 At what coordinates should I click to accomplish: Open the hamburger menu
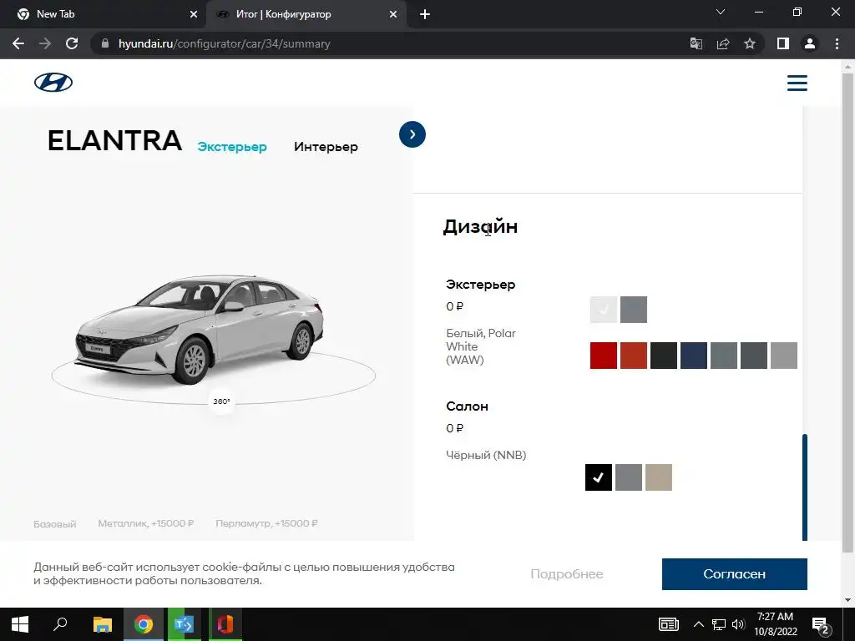797,83
